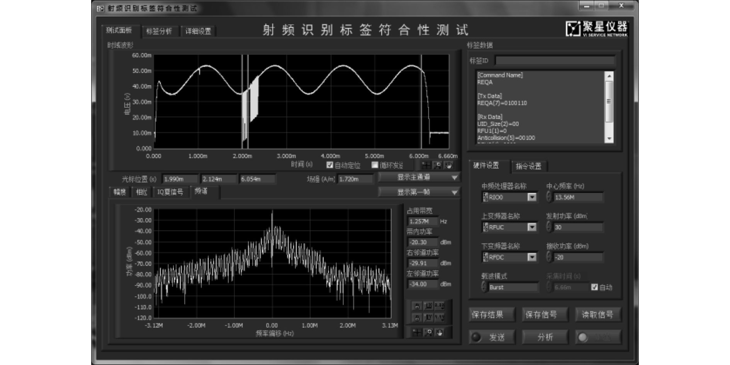
Task: Step the 载波模式 Burst selector
Action: (x=484, y=287)
